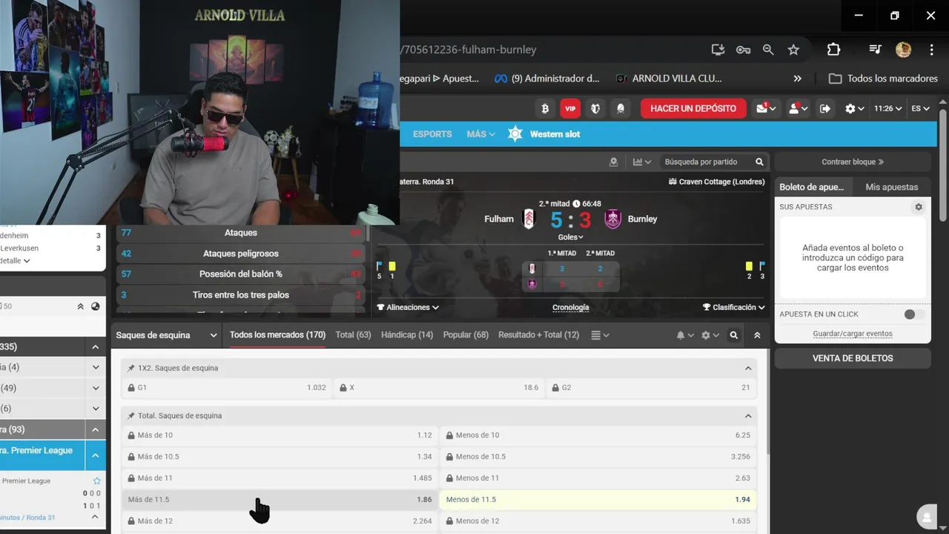Click the chat bubble icon at the bottom right
The image size is (949, 534).
tap(926, 517)
